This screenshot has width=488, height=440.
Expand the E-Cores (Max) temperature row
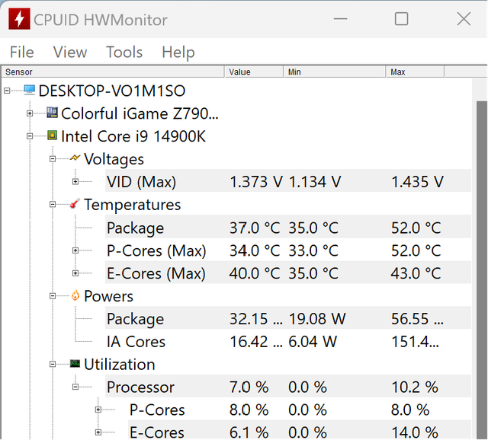tap(75, 273)
